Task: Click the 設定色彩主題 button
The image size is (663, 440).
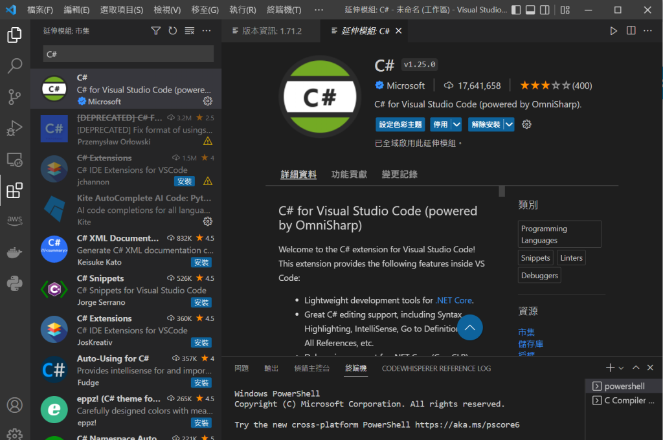Action: 400,124
